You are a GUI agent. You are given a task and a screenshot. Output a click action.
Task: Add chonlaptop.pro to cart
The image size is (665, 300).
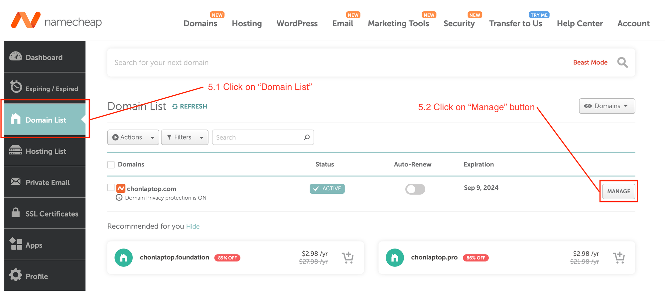point(619,257)
